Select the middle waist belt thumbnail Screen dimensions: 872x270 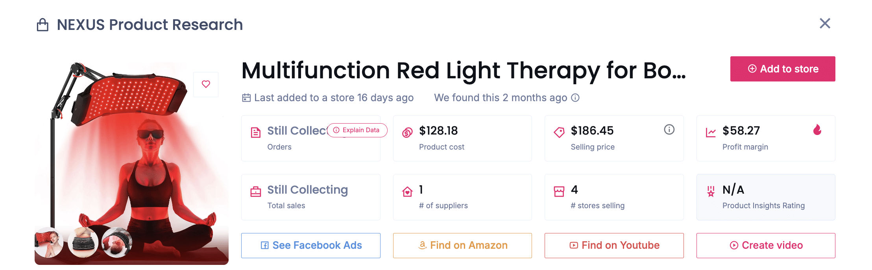click(83, 242)
